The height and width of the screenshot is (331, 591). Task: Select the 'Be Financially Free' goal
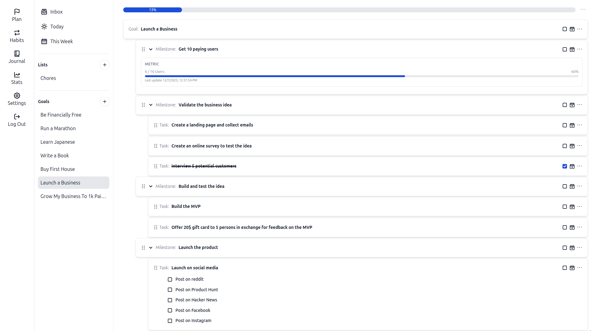click(x=61, y=114)
